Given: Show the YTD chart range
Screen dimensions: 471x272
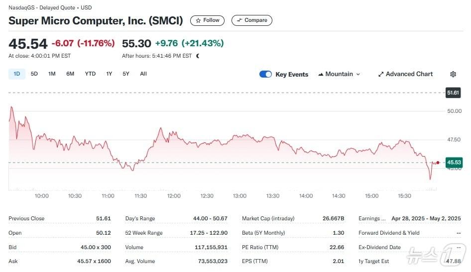Looking at the screenshot, I should (90, 74).
